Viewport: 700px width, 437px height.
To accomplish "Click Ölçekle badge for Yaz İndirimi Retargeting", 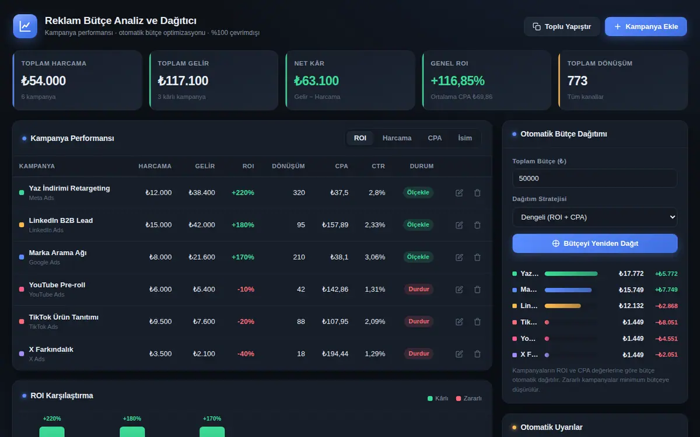I will point(418,193).
